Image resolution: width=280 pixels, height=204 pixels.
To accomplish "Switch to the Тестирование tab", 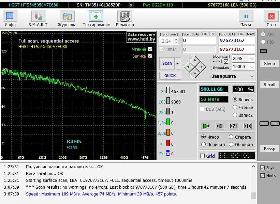I will pos(96,18).
